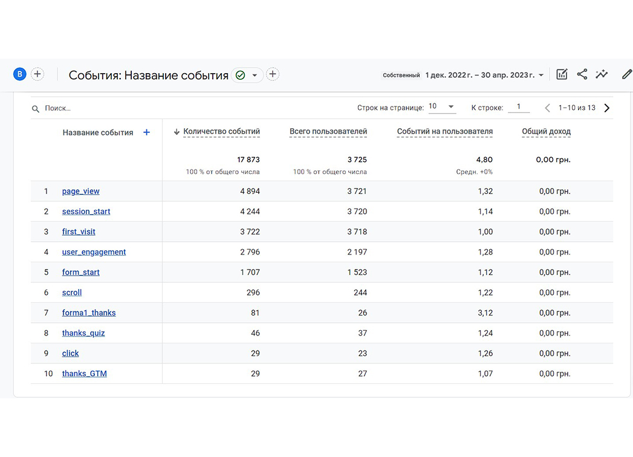Open the Insights sparkline icon
Screen dimensions: 633x457
pos(602,74)
